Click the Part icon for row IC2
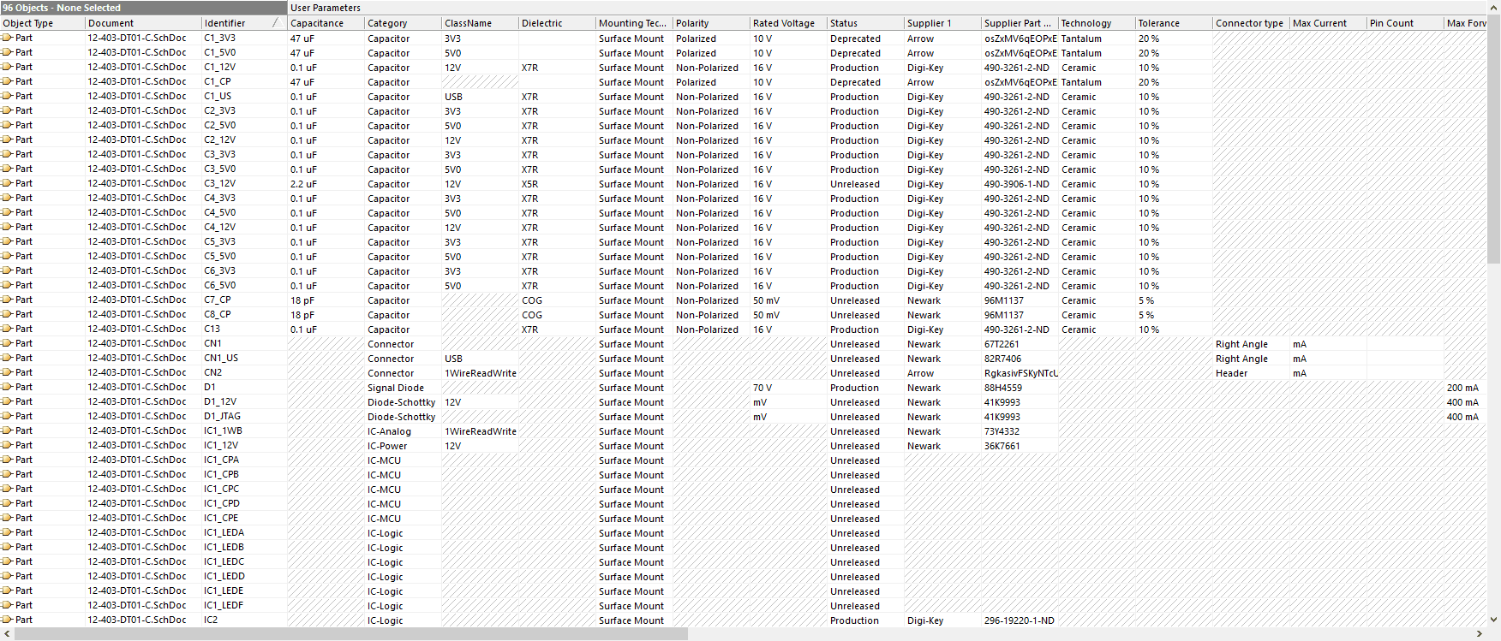This screenshot has width=1501, height=641. tap(8, 620)
